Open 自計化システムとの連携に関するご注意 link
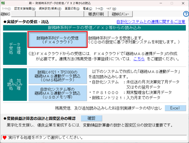Viewport: 189px width, 143px height. click(151, 22)
